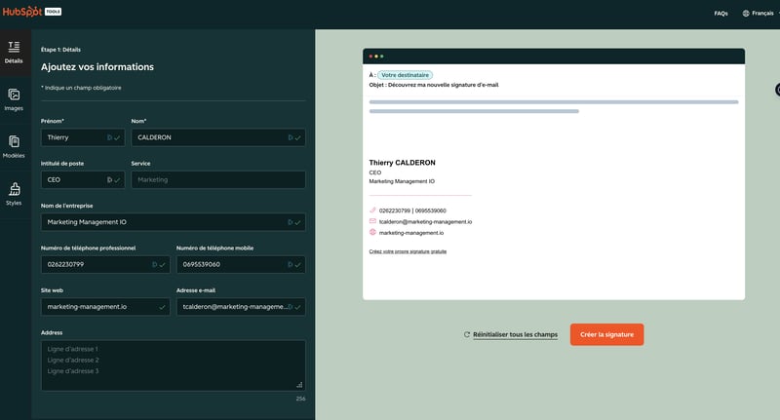Image resolution: width=780 pixels, height=420 pixels.
Task: Click the checkmark in company name field
Action: coord(297,222)
